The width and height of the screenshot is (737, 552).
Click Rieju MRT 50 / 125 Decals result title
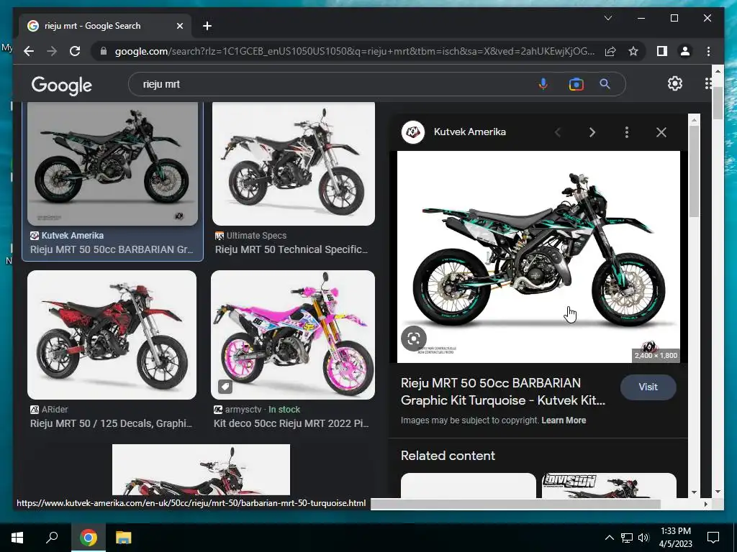pos(111,423)
